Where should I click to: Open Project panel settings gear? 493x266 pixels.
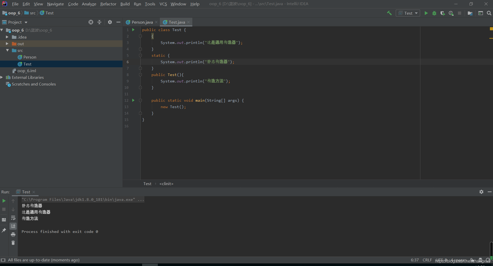pos(110,22)
